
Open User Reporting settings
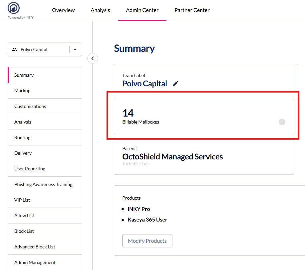click(30, 169)
